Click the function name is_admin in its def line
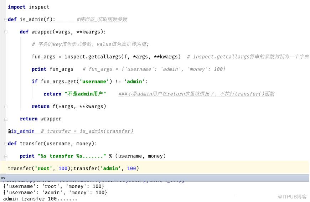Screen dimensions: 310x202 pos(32,19)
